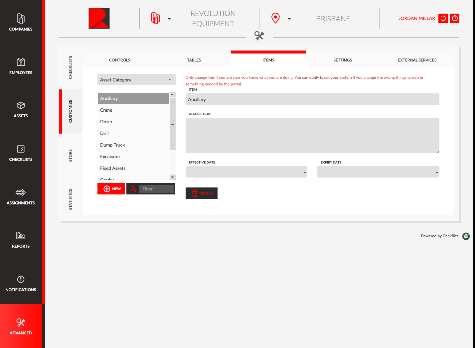Select Drill in the category list
This screenshot has height=348, width=475.
(x=133, y=133)
